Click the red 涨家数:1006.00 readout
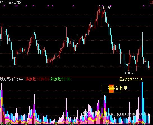 pyautogui.click(x=38, y=79)
